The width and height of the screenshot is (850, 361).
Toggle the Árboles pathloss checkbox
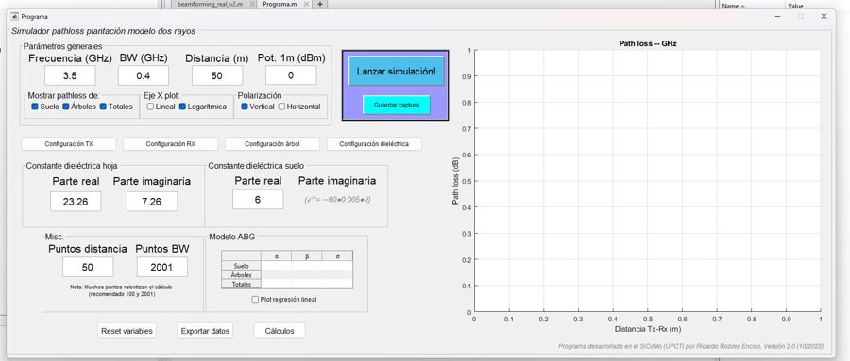click(66, 107)
